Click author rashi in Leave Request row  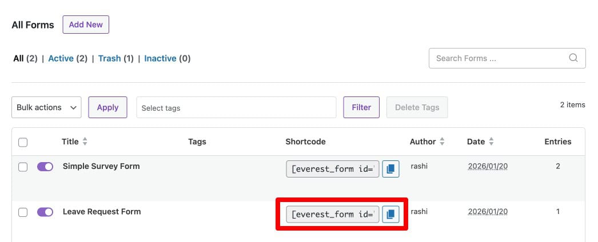[x=419, y=212]
